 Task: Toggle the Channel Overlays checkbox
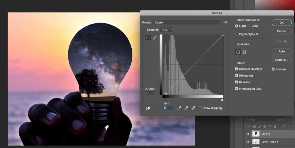coord(237,69)
